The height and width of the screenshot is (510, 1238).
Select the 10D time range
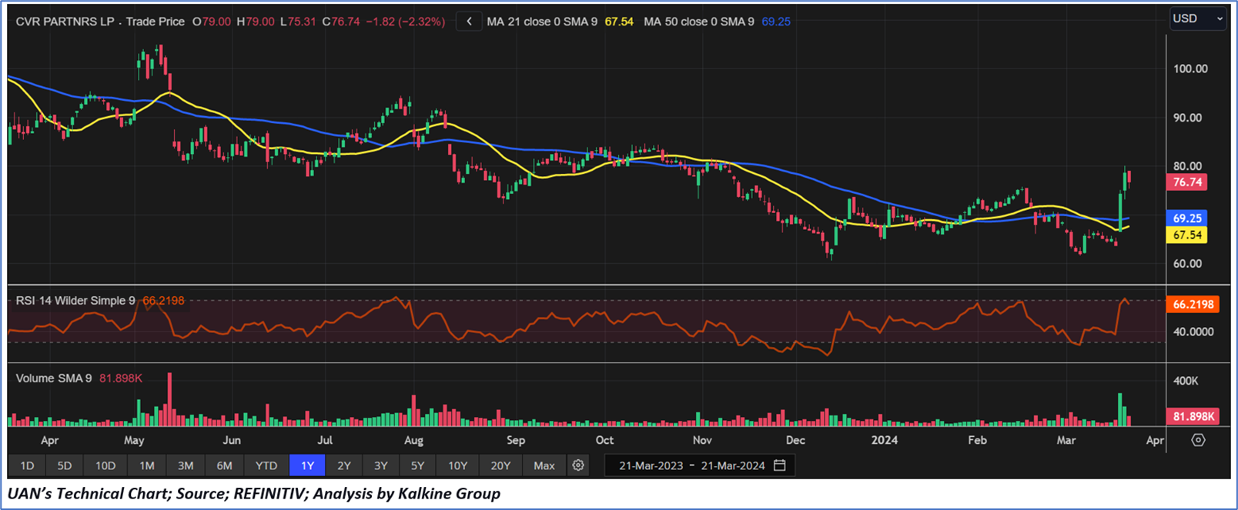105,465
